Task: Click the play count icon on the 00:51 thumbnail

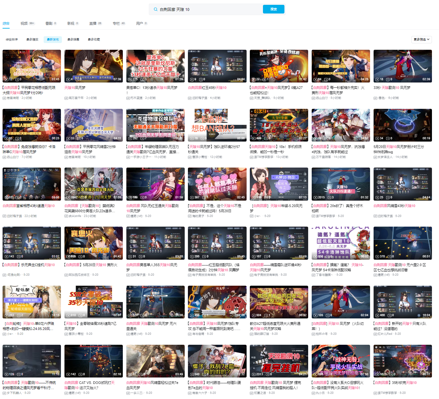Action: click(x=377, y=256)
